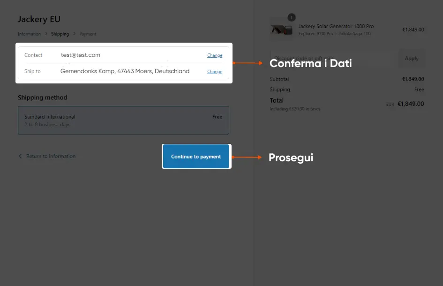Click the chevron between Information and Shipping breadcrumbs
Image resolution: width=443 pixels, height=286 pixels.
[x=46, y=34]
